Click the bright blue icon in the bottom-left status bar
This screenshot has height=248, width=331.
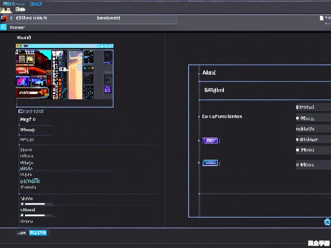tap(38, 233)
